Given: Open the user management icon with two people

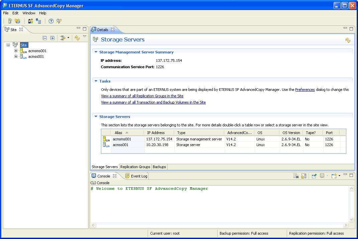Looking at the screenshot, I should point(31,21).
